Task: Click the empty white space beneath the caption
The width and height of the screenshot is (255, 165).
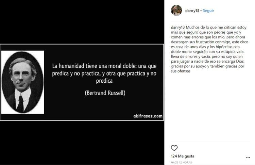Action: click(210, 108)
